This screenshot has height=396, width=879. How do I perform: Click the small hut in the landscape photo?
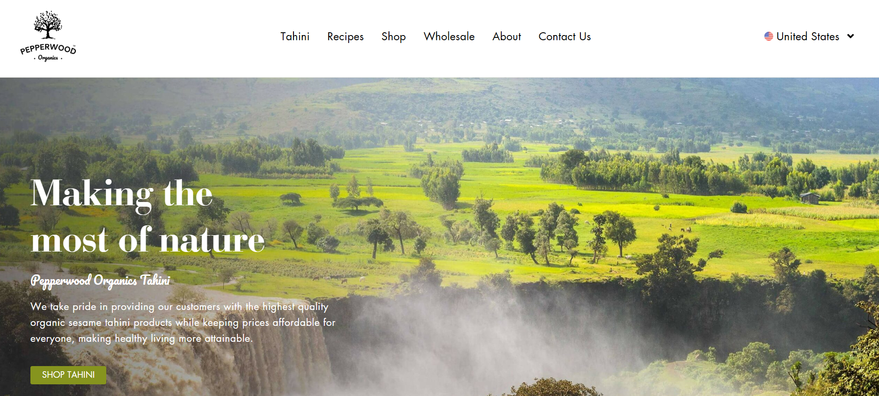click(x=810, y=198)
